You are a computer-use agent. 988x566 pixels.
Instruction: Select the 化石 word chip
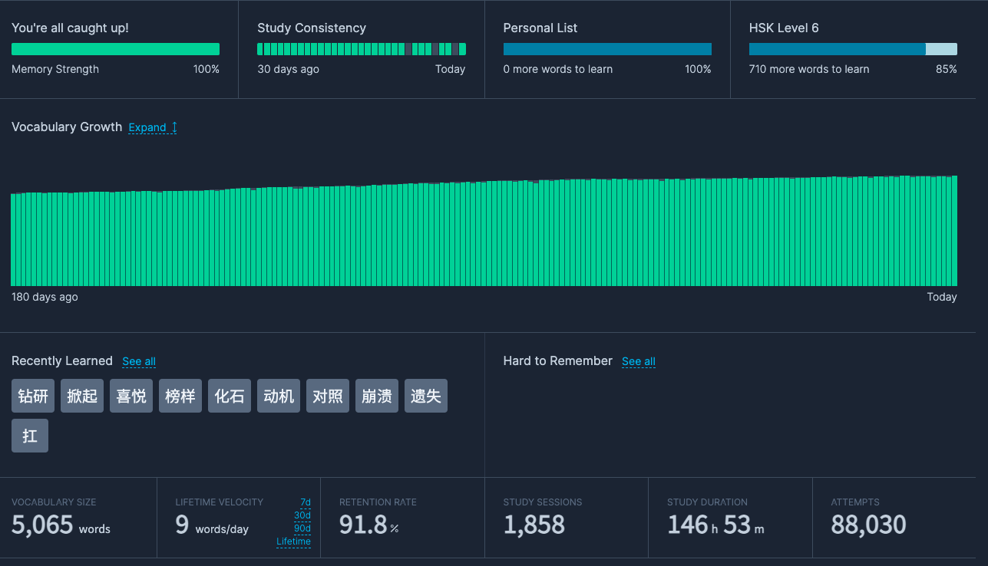(230, 396)
